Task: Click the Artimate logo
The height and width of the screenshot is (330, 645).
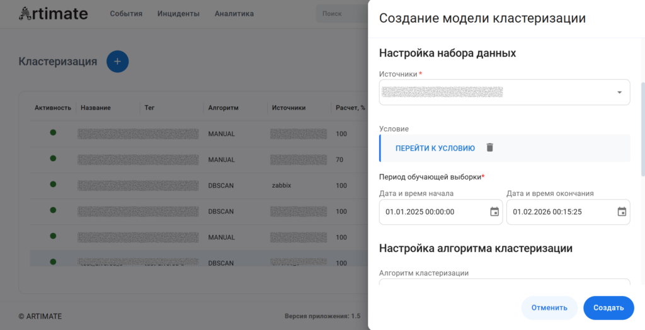Action: [x=54, y=13]
